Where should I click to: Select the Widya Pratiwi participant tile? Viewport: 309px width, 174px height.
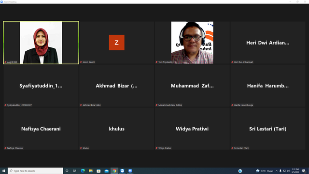pyautogui.click(x=192, y=129)
